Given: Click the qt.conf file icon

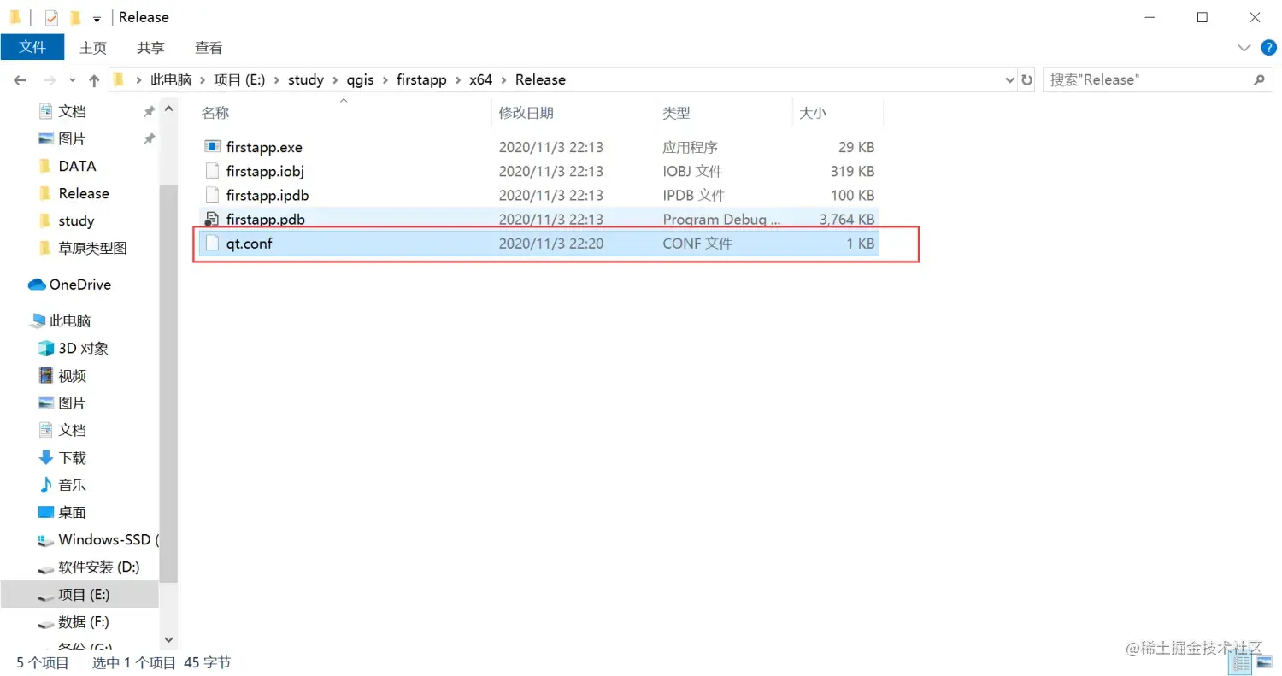Looking at the screenshot, I should pos(213,244).
